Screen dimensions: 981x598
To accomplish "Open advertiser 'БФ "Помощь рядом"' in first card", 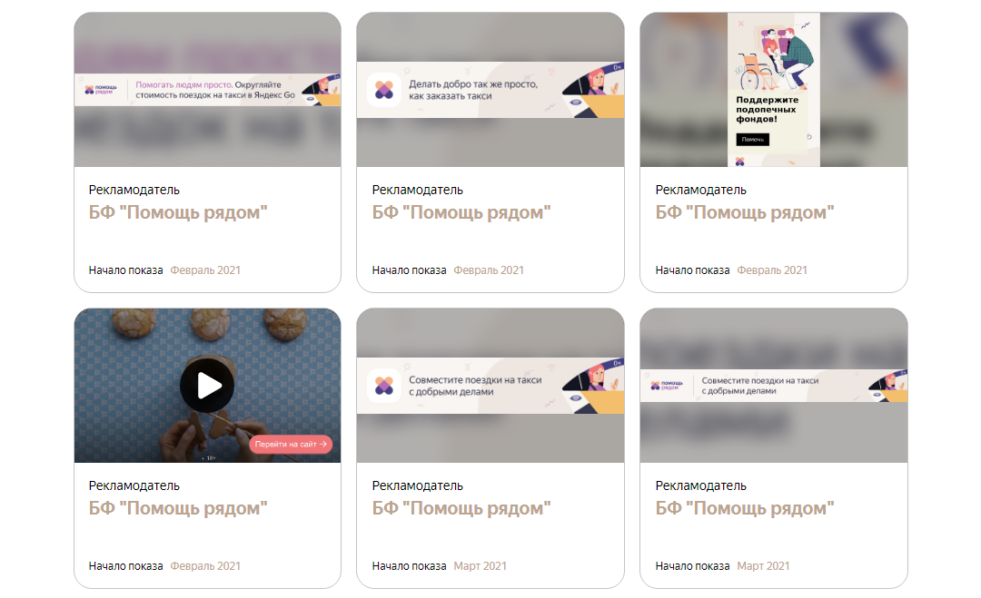I will (x=178, y=212).
